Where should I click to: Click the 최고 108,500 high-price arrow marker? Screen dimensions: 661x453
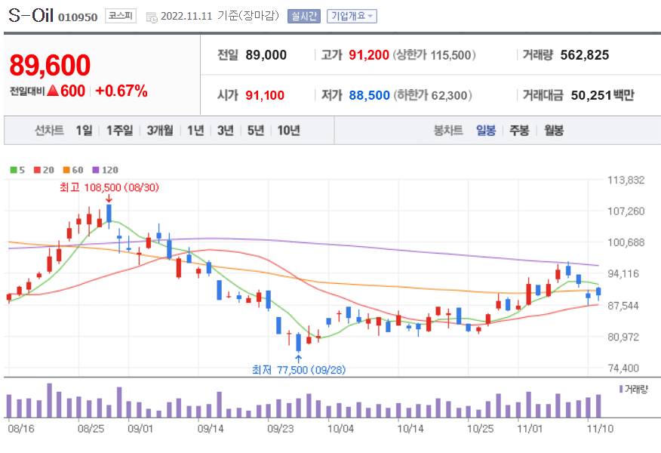[107, 200]
